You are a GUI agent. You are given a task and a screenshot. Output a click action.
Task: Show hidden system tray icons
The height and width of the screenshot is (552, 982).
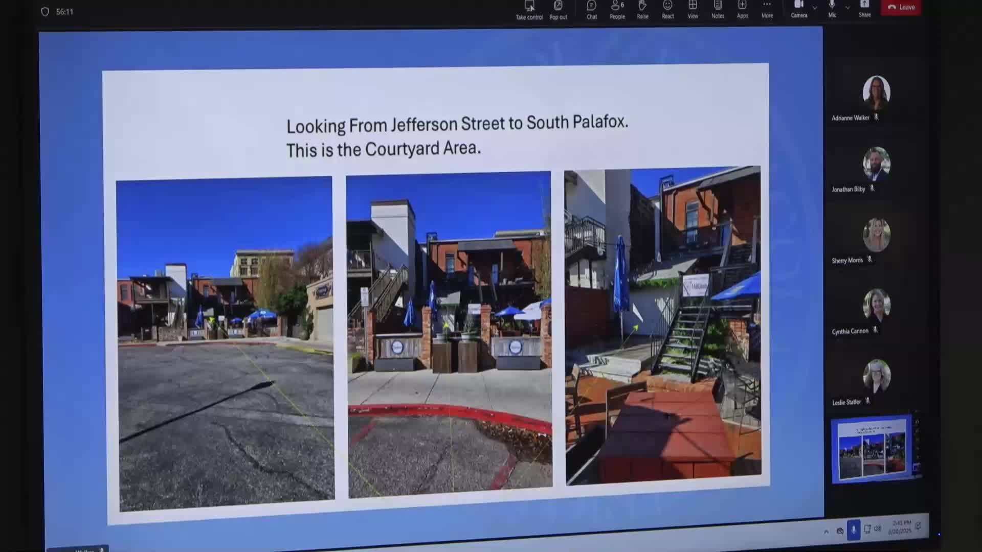pyautogui.click(x=826, y=532)
